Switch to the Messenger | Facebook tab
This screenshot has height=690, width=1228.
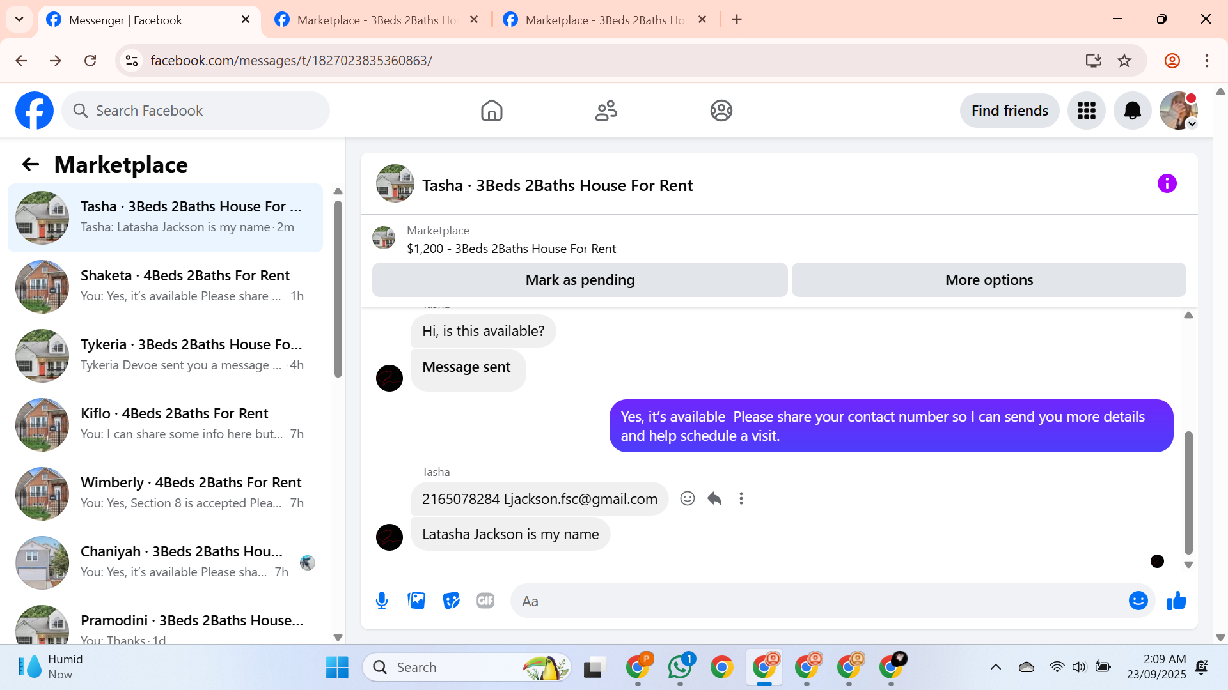[149, 20]
